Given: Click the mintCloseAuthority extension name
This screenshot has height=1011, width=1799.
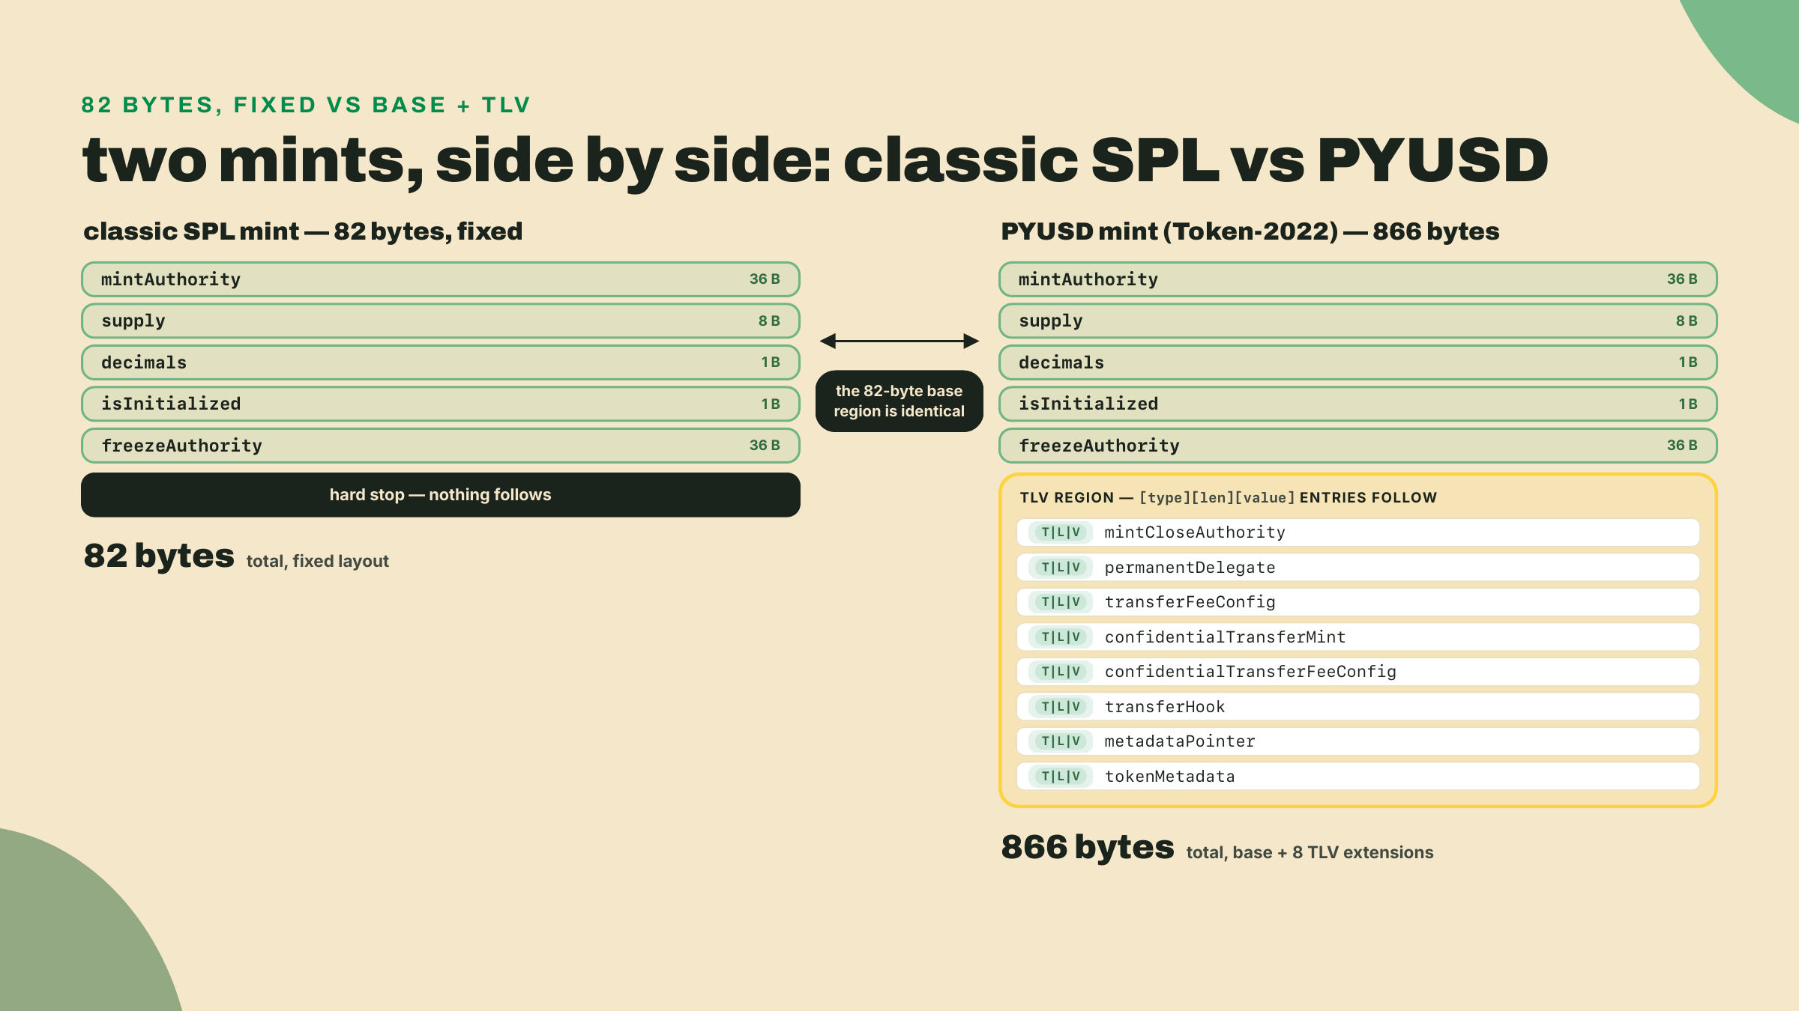Looking at the screenshot, I should coord(1195,532).
